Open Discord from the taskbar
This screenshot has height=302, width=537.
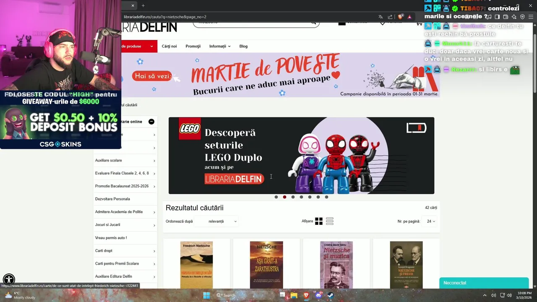pos(318,295)
